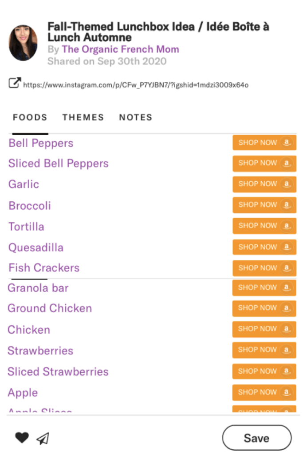Image resolution: width=303 pixels, height=455 pixels.
Task: Click Shop Now for Bell Peppers
Action: (x=264, y=143)
